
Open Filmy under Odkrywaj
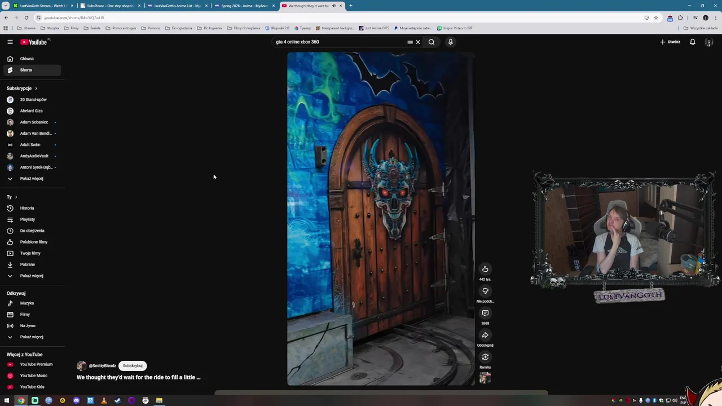[x=31, y=315]
